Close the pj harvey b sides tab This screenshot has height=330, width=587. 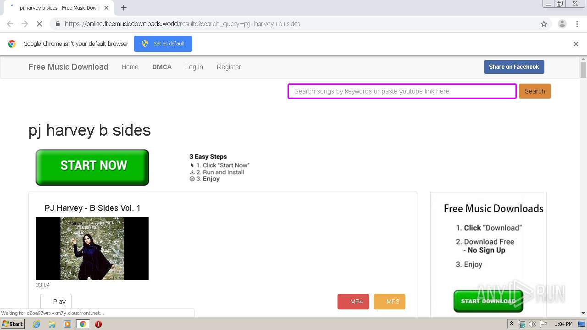[106, 8]
